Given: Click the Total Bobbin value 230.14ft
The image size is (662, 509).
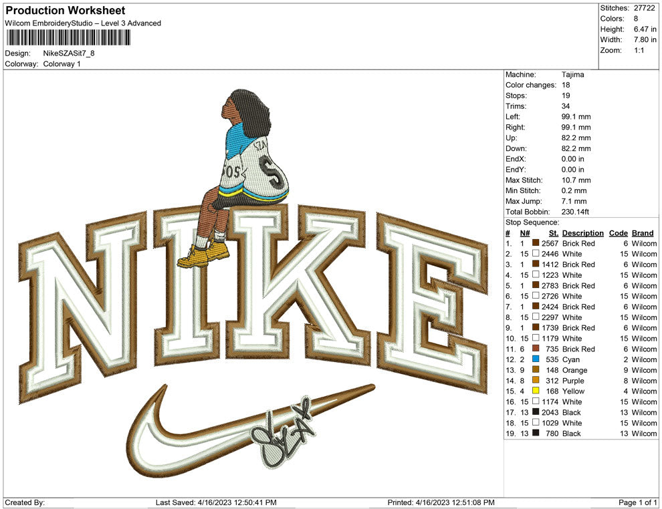Looking at the screenshot, I should (575, 212).
